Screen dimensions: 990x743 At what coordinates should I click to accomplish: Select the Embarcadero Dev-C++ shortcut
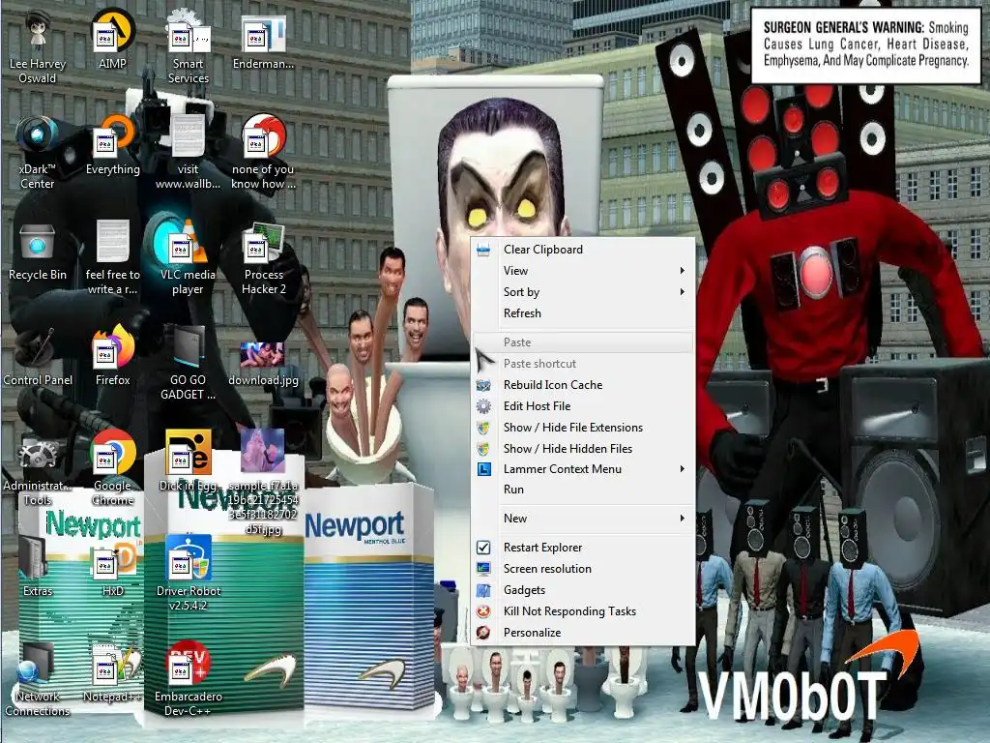[189, 680]
